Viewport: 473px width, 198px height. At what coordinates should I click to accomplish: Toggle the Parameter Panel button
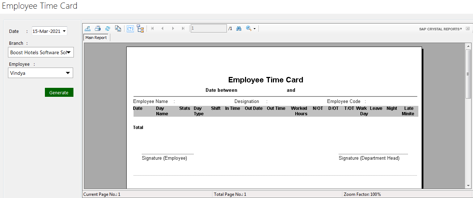[x=130, y=29]
